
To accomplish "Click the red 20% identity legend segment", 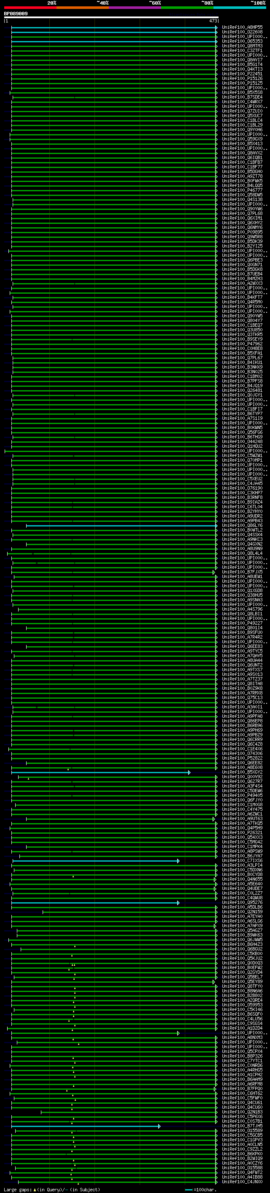I will [x=30, y=8].
